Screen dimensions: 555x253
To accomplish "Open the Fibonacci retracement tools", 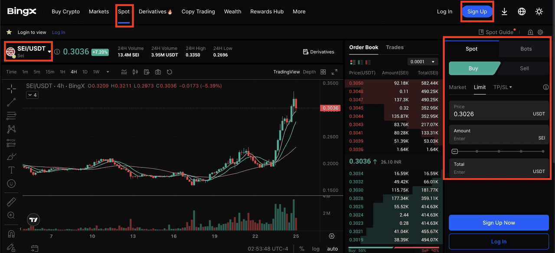I will 11,115.
